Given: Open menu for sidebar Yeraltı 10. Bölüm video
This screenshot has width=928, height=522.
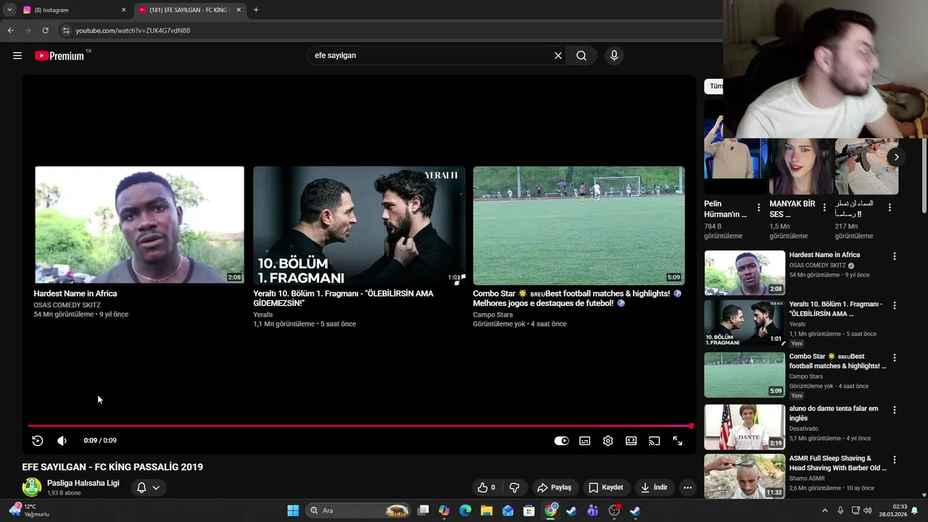Looking at the screenshot, I should (895, 305).
